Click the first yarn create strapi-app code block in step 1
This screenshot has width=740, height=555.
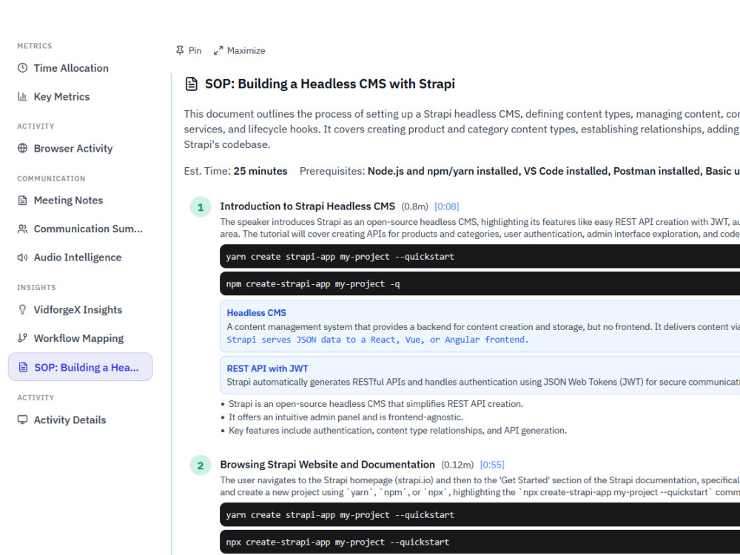tap(480, 256)
